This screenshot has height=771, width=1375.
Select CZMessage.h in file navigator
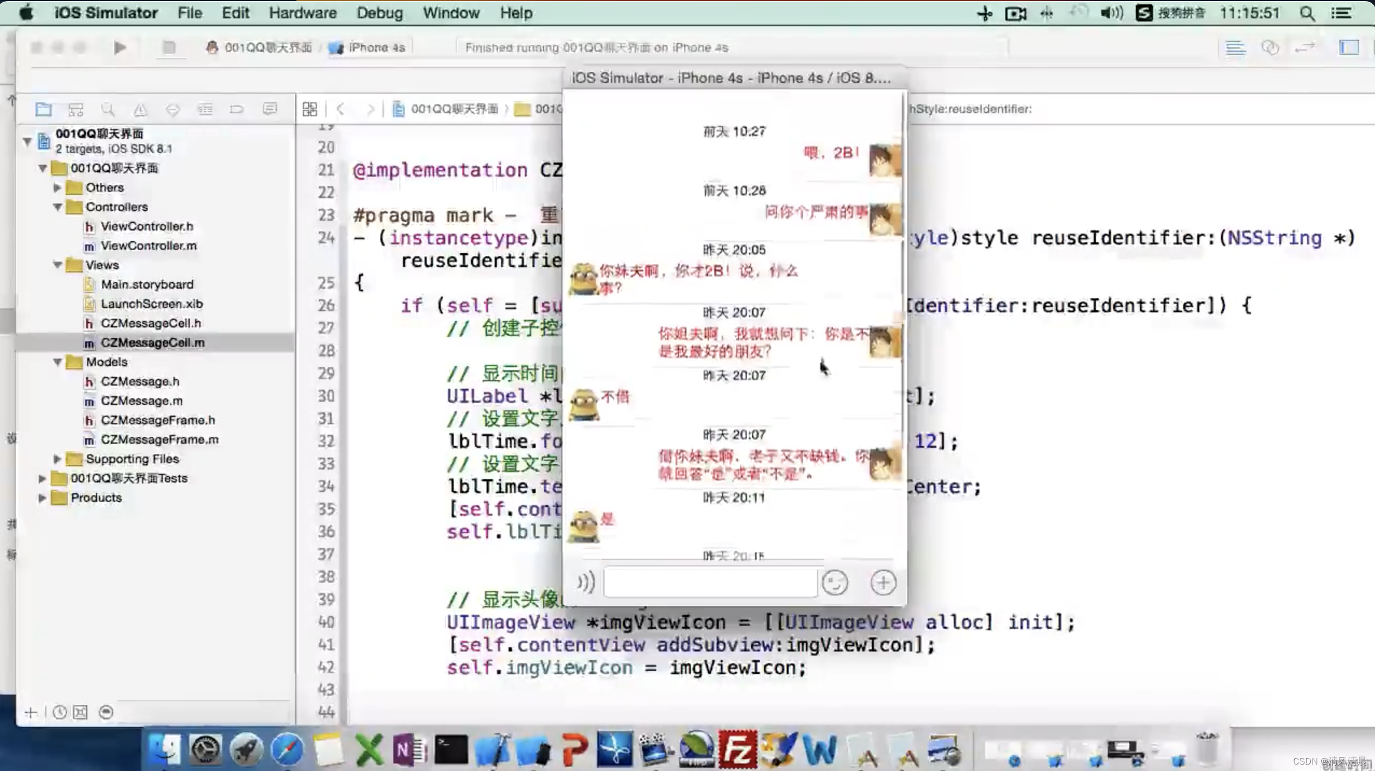coord(140,380)
